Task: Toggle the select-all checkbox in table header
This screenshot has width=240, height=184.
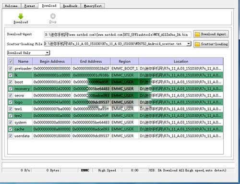Action: [11, 61]
